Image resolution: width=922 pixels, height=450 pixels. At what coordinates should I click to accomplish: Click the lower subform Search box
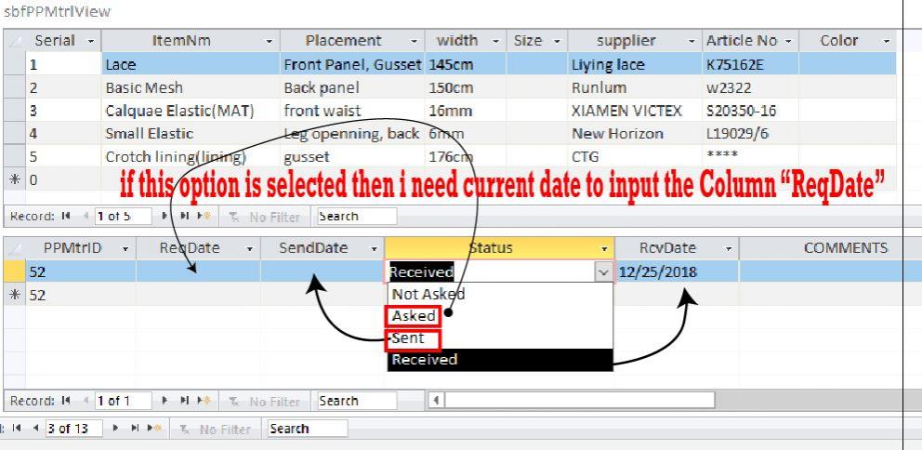357,401
